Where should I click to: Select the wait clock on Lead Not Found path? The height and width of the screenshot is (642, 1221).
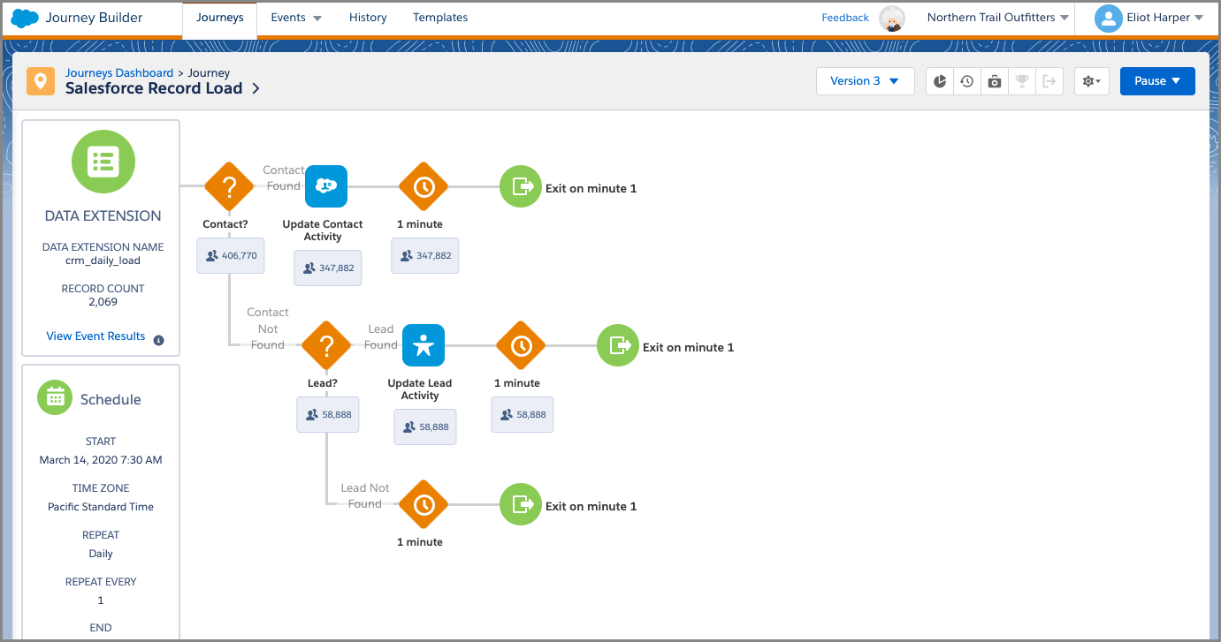[424, 505]
